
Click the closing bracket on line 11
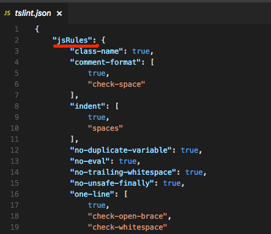pyautogui.click(x=72, y=139)
